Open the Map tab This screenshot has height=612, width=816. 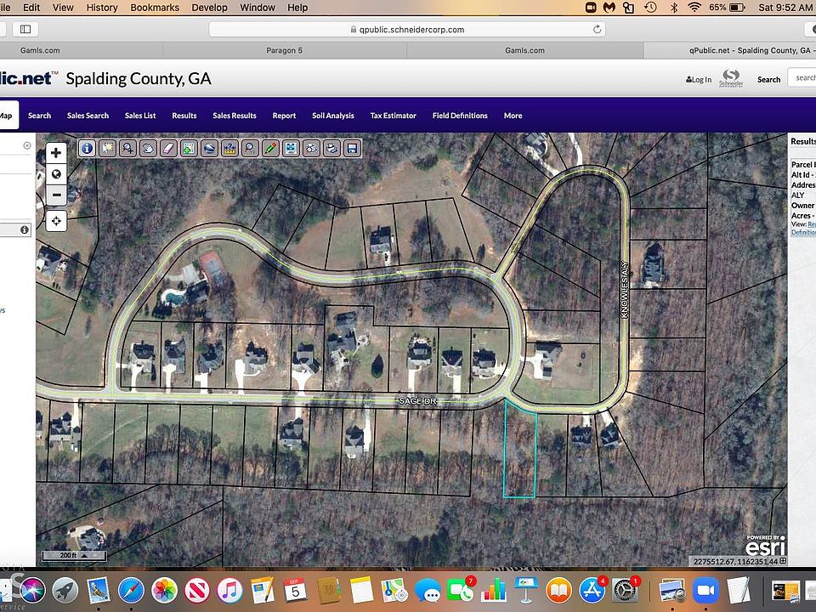[x=6, y=116]
